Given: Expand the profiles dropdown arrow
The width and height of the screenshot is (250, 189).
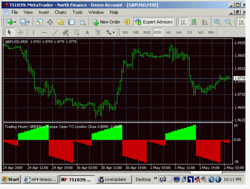Looking at the screenshot, I should (x=28, y=22).
